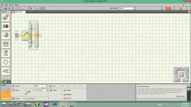Screen dimensions: 191x107
Task: Open the Edit menu
Action: click(6, 5)
